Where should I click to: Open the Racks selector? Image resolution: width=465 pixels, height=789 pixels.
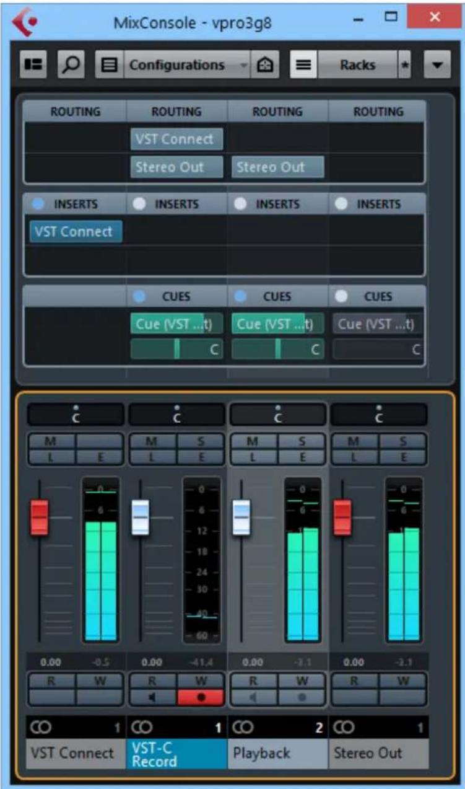(357, 65)
